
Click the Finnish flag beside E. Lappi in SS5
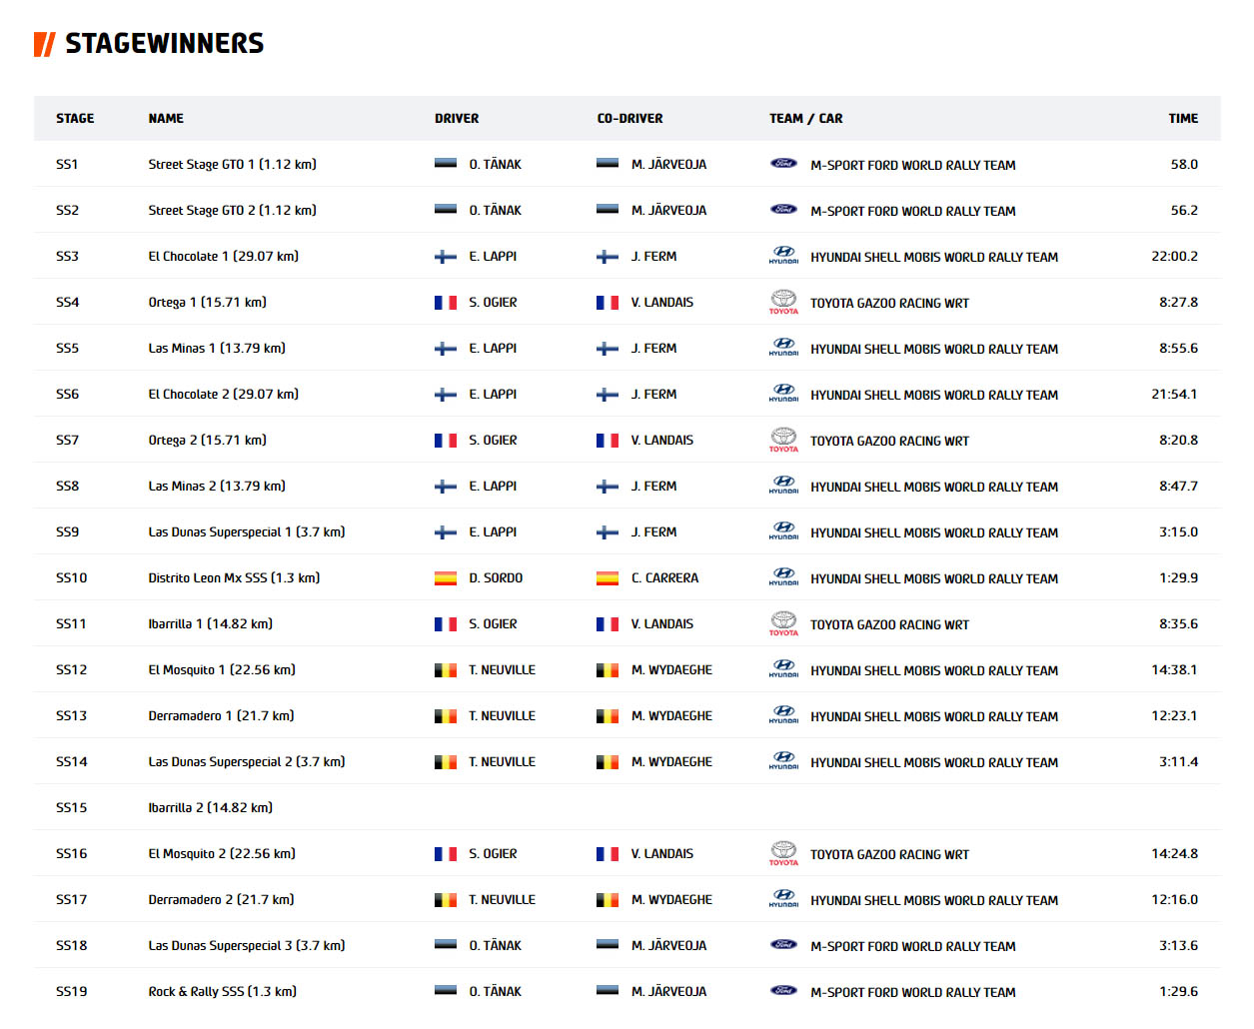[446, 349]
